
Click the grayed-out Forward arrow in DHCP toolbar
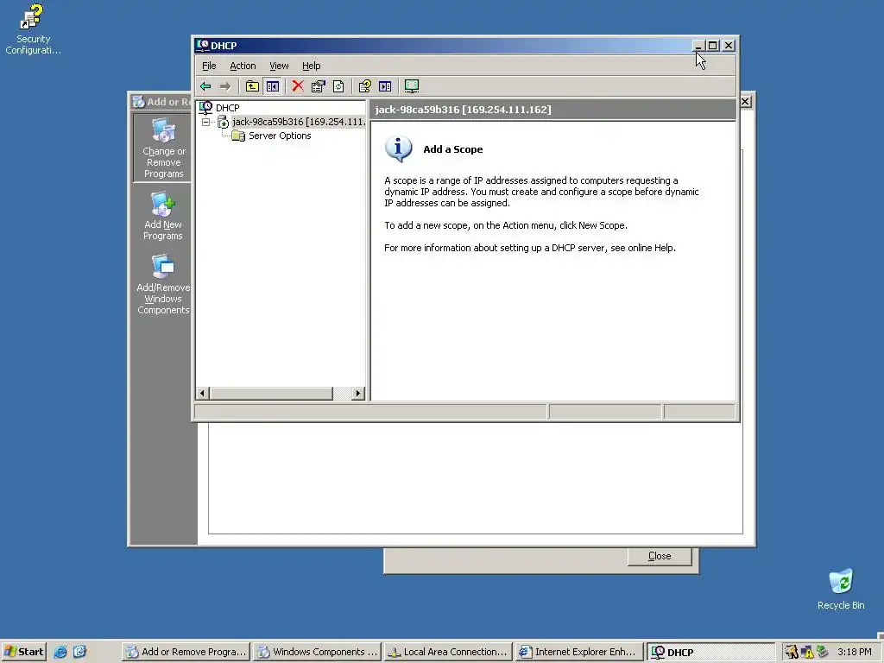coord(225,86)
